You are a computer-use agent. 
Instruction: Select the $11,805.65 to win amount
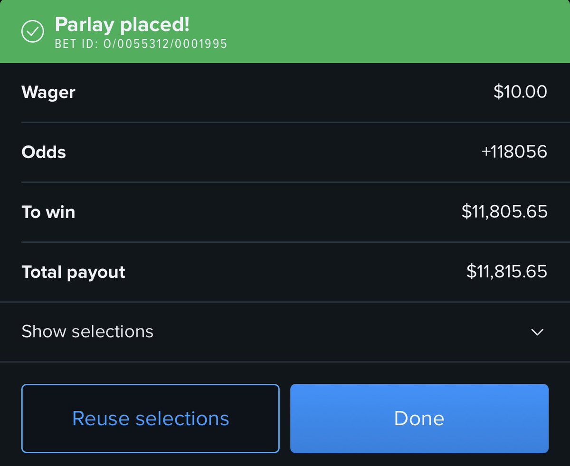click(x=504, y=212)
